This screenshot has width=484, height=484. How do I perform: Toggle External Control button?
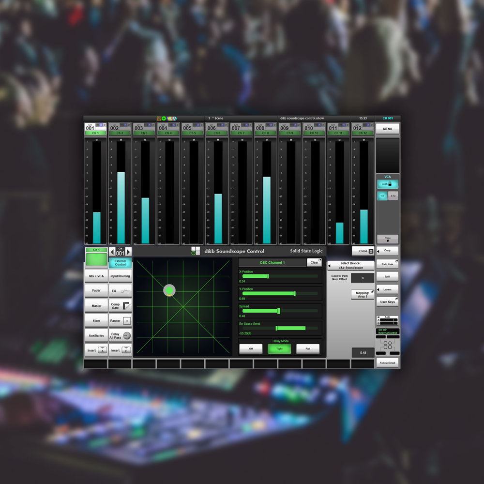(121, 263)
